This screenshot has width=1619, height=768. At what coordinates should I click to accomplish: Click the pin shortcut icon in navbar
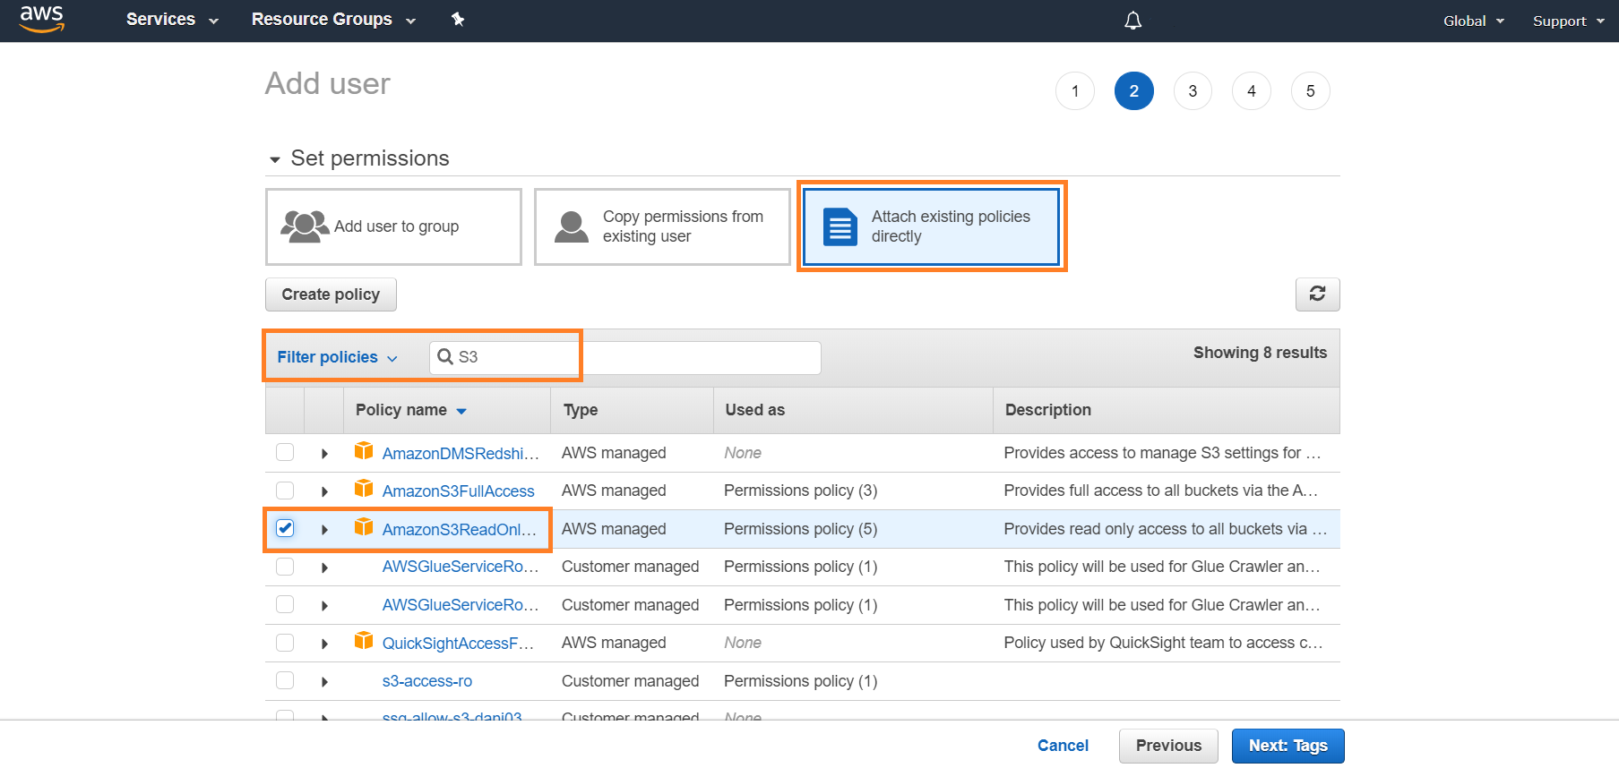click(458, 20)
